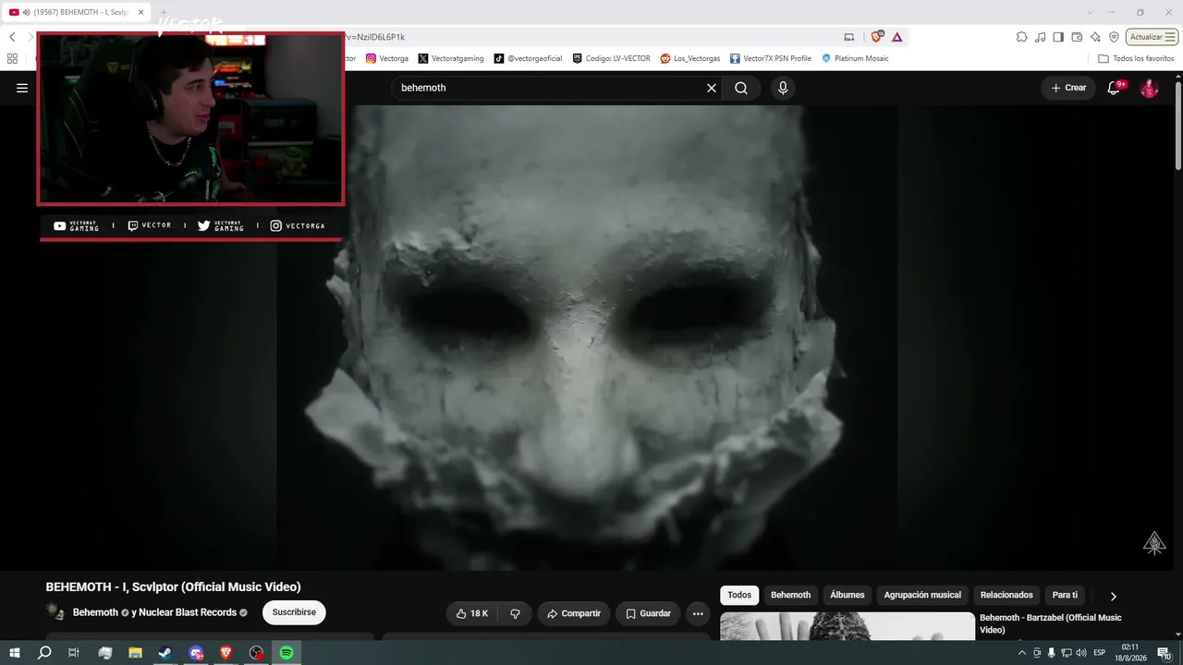
Task: Click the Behemoth channel avatar
Action: tap(55, 612)
